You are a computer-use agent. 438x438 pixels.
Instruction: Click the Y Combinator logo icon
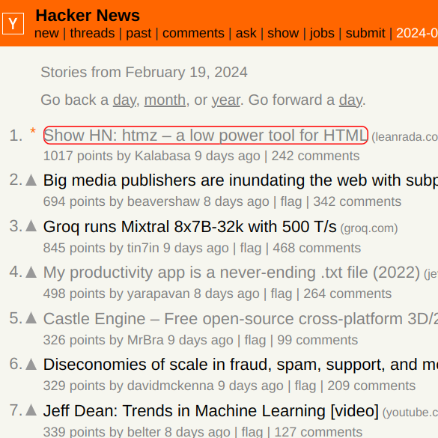(x=13, y=24)
